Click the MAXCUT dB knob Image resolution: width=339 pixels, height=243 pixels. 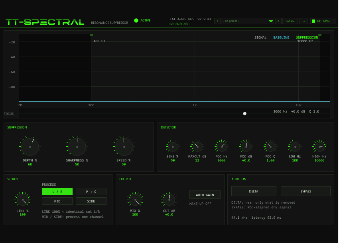(197, 147)
